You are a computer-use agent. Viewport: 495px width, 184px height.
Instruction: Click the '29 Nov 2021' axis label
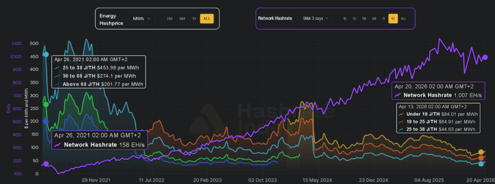click(x=96, y=180)
